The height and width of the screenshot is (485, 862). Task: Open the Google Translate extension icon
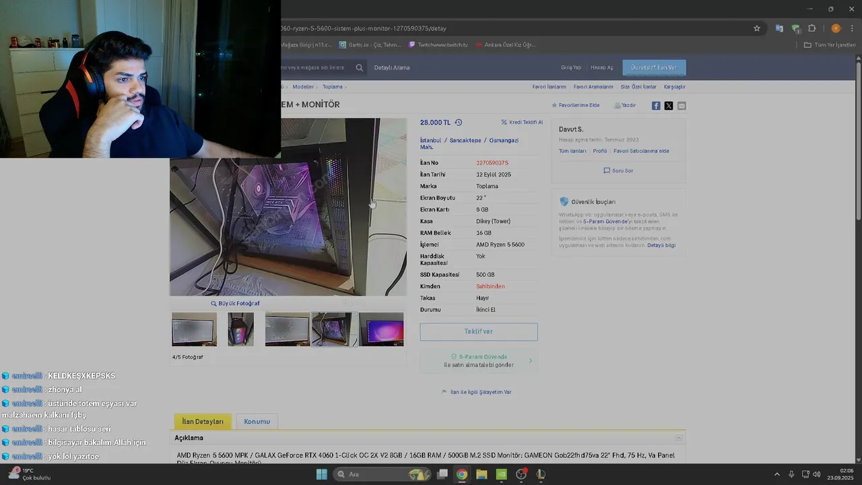click(779, 28)
